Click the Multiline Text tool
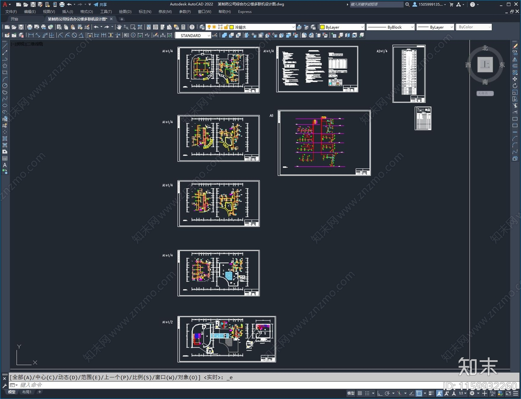This screenshot has height=399, width=521. (x=5, y=165)
